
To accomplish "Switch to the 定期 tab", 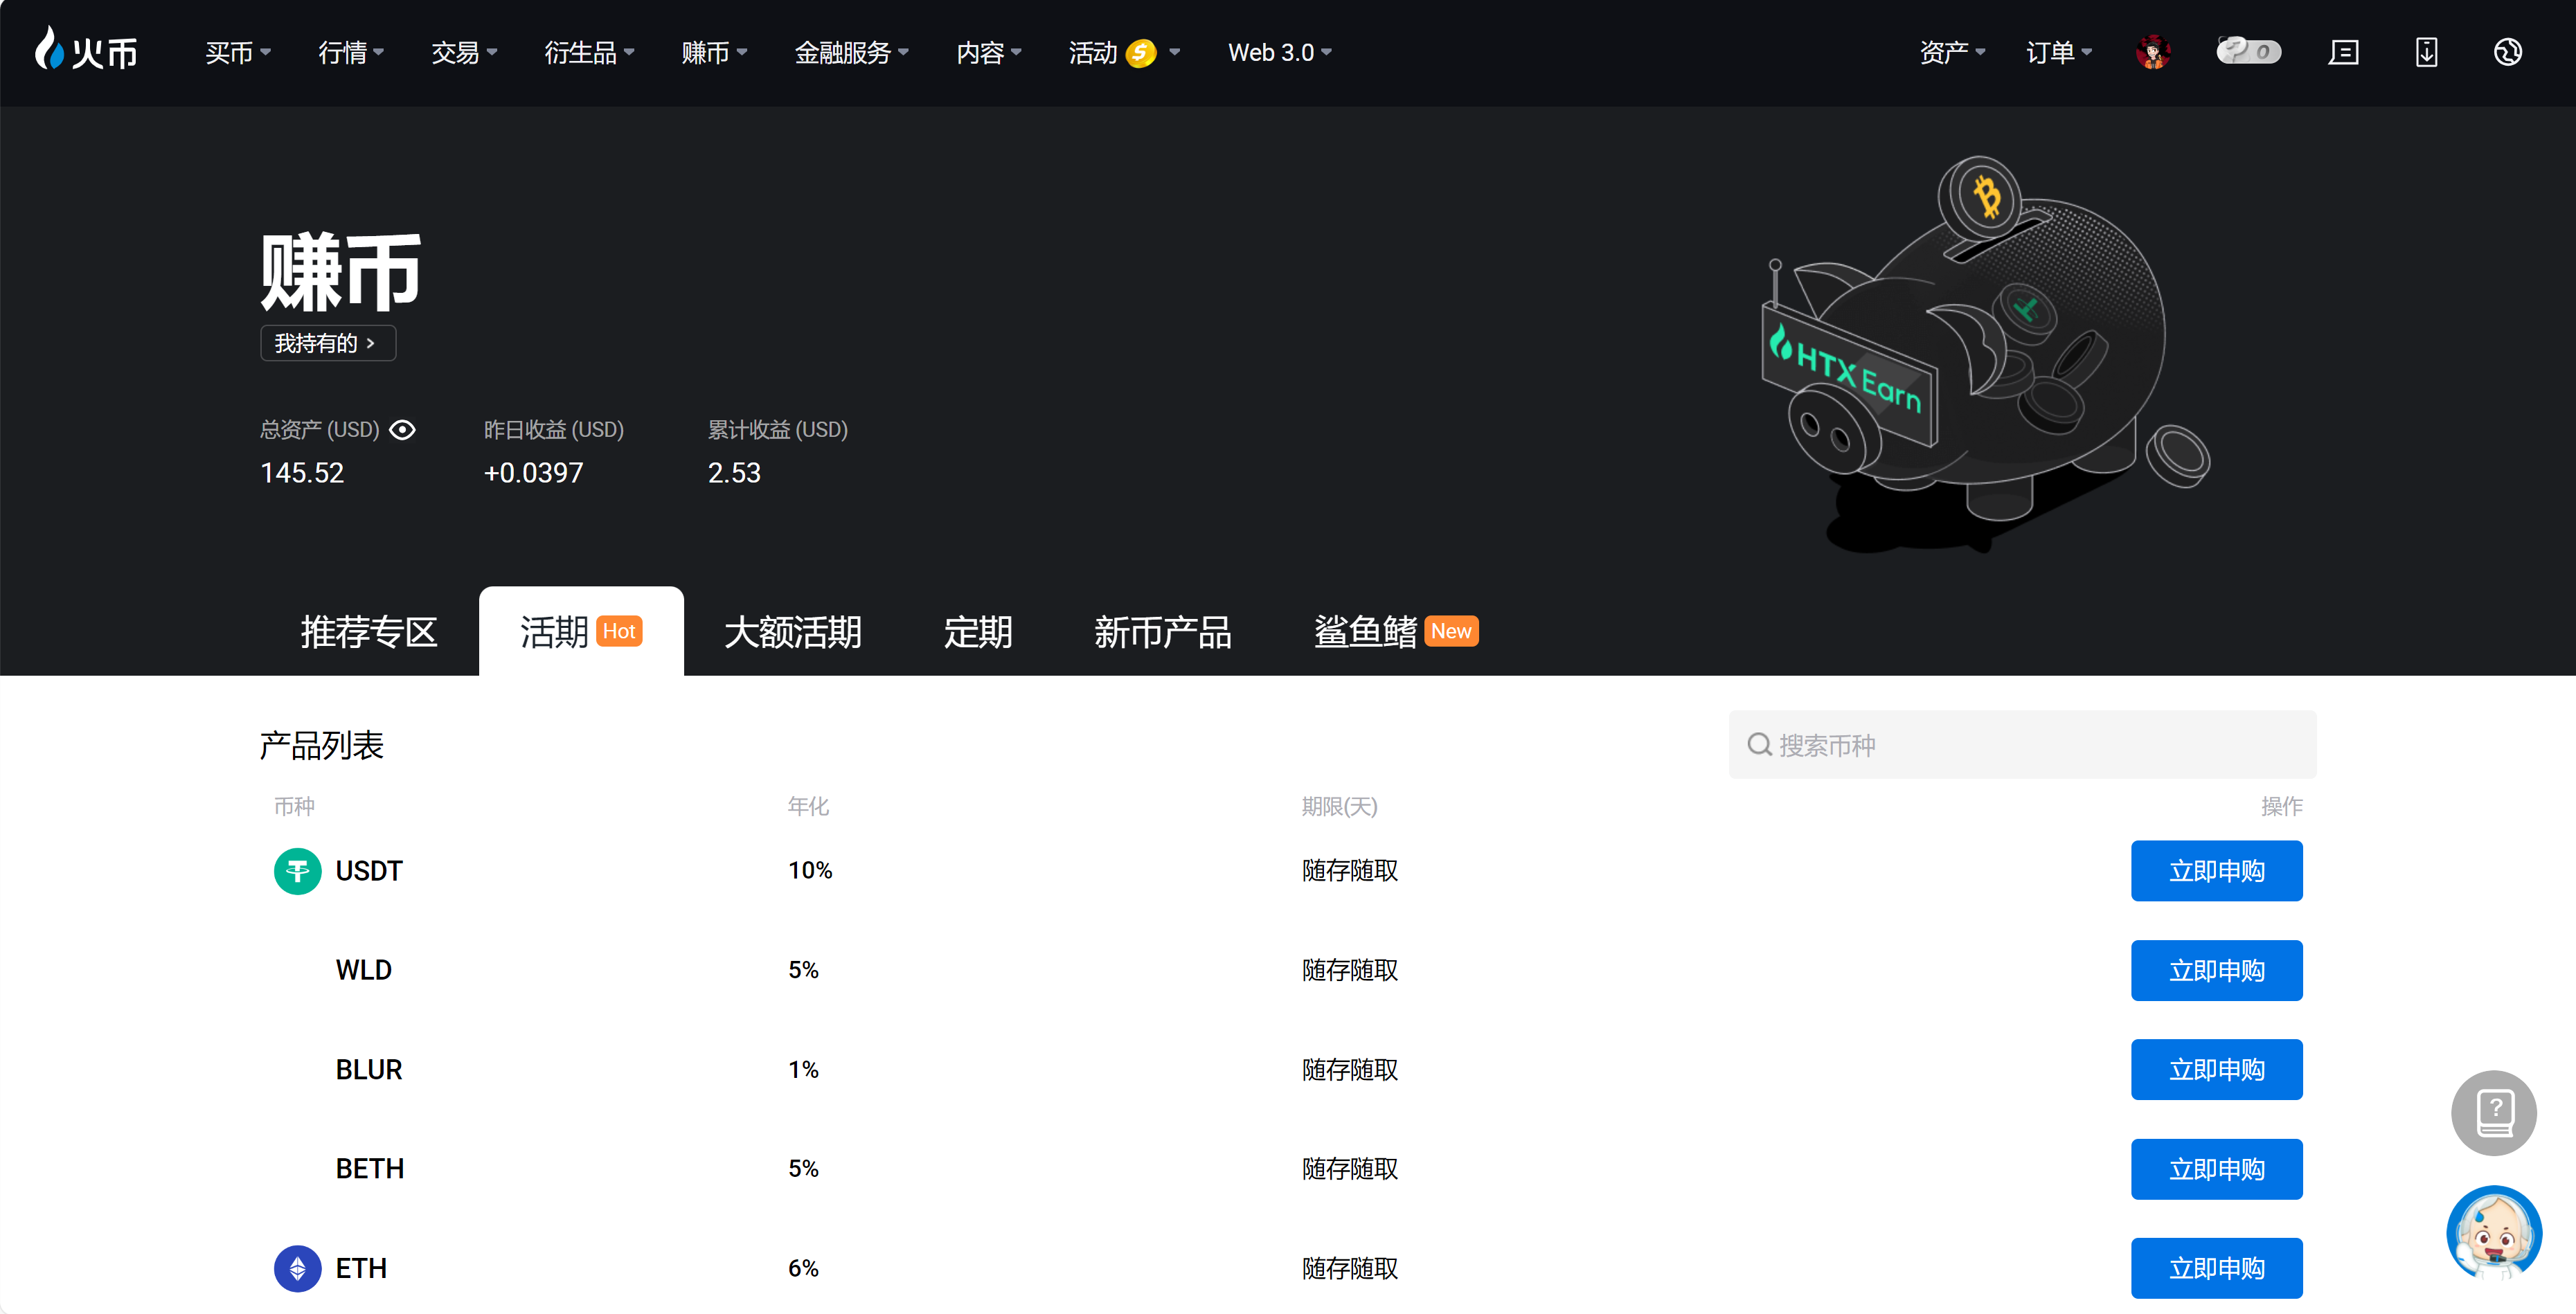I will click(x=977, y=632).
